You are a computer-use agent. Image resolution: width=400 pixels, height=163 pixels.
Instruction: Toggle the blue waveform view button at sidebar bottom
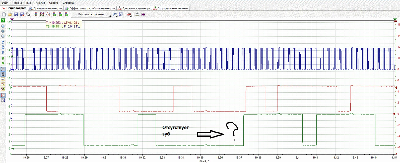tap(3, 100)
